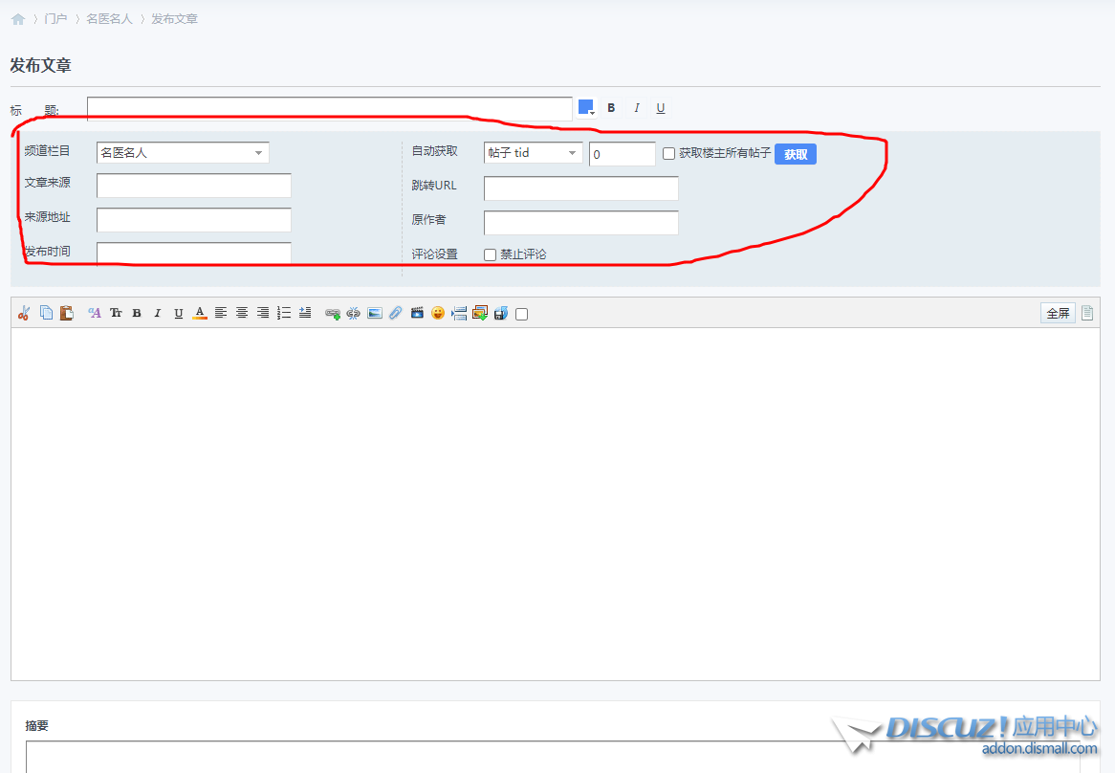Expand the 帖子 tid dropdown

point(533,153)
